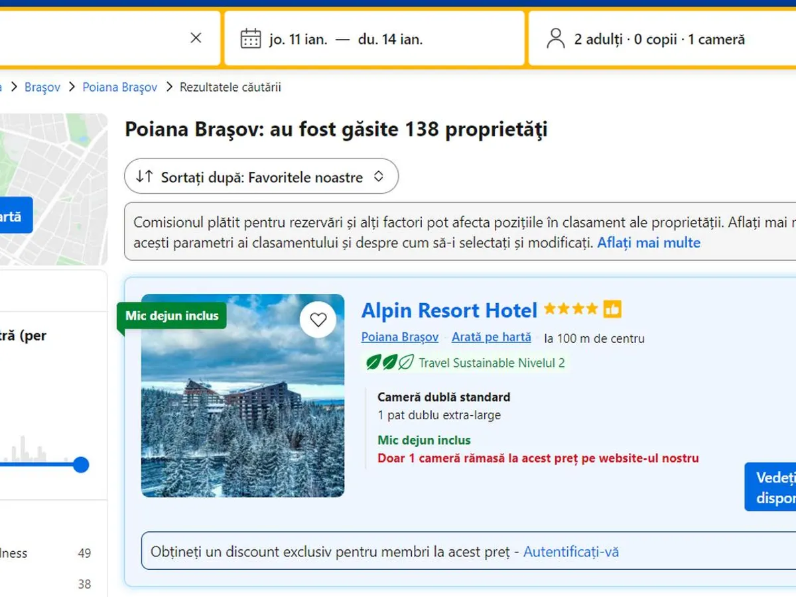Open the 'Sortați după' sort dropdown

tap(261, 176)
